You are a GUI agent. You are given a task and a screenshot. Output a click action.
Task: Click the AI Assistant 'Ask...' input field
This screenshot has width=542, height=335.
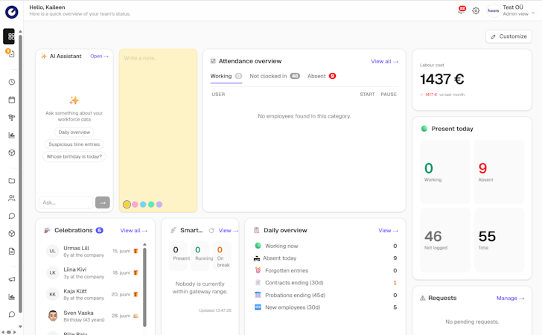[x=66, y=202]
